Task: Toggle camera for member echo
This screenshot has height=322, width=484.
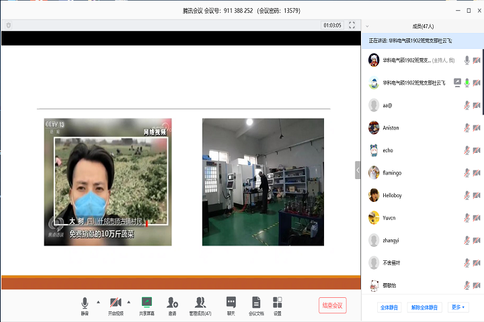Action: point(477,150)
